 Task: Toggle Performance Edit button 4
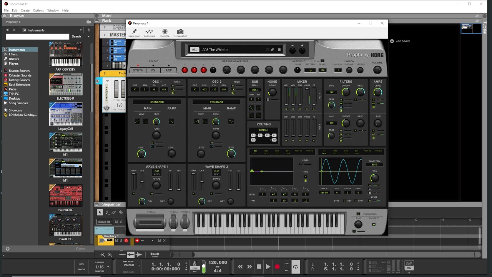[x=213, y=70]
